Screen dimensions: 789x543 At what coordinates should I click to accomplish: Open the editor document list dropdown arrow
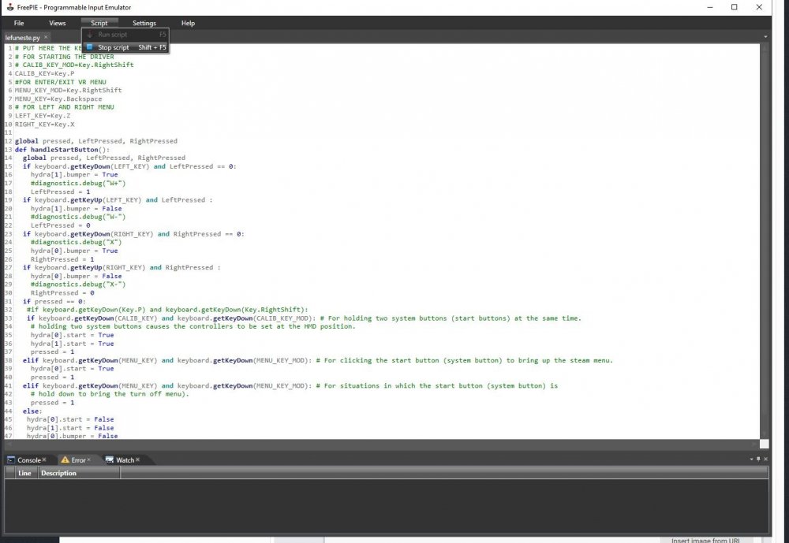(765, 37)
